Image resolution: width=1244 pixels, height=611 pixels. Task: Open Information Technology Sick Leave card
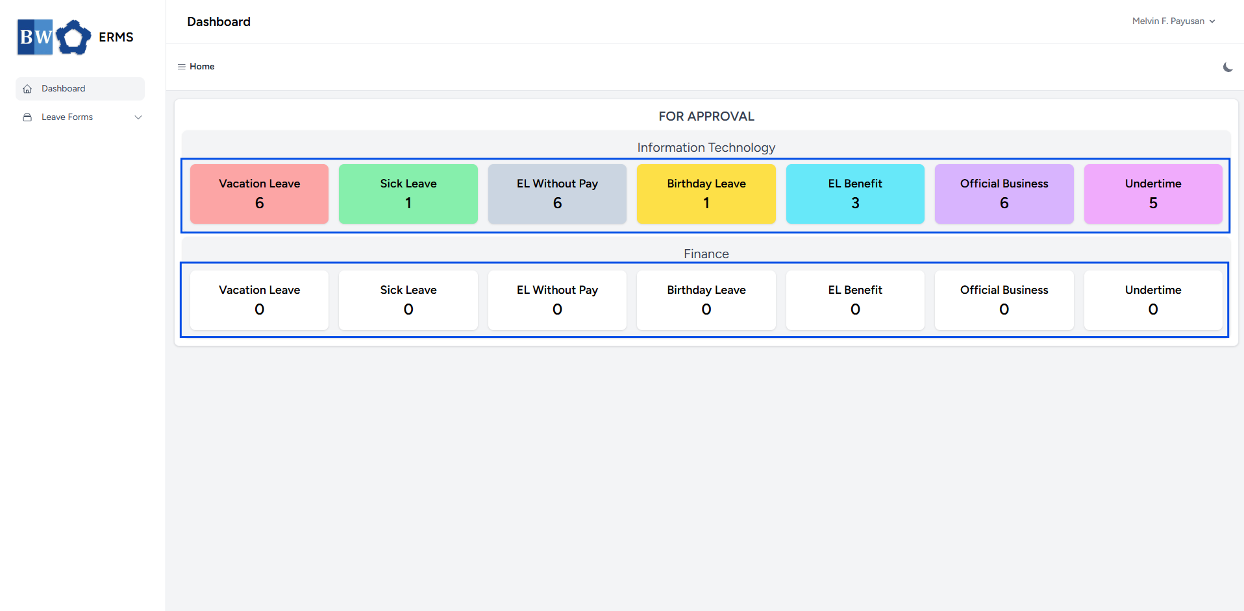408,194
